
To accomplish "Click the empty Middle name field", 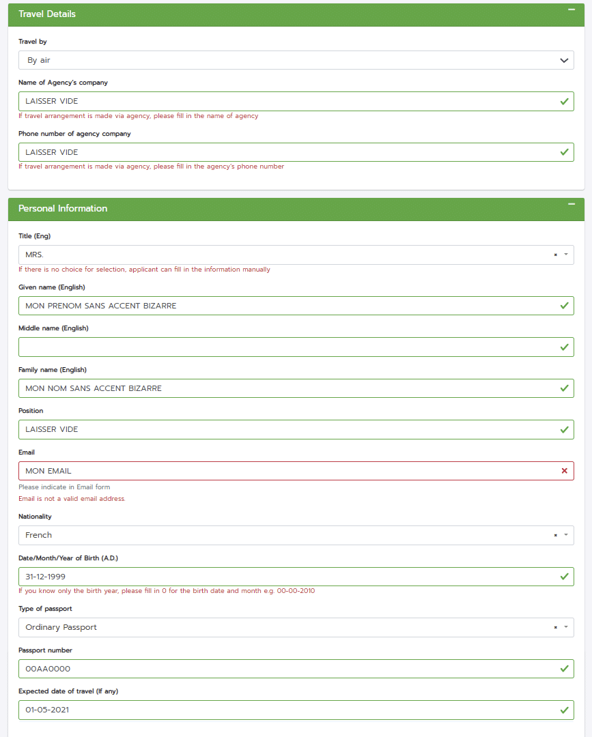I will point(296,347).
